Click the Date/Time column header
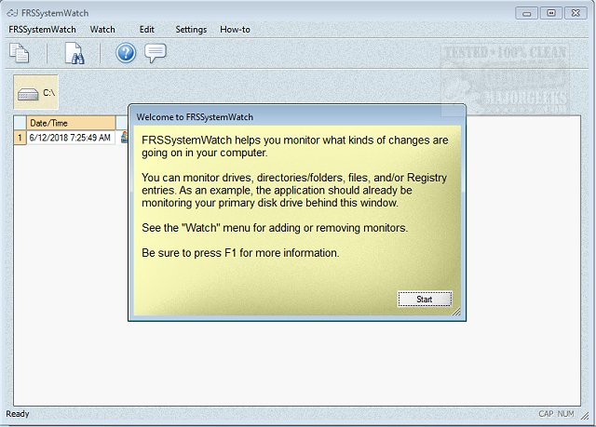The width and height of the screenshot is (596, 427). [x=71, y=123]
